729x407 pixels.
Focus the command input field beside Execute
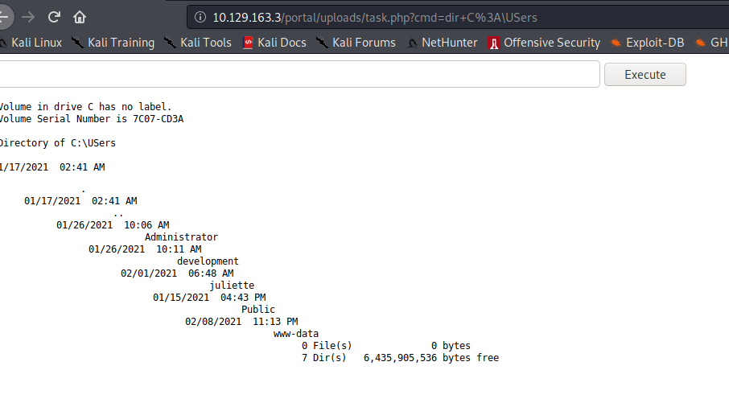[298, 74]
